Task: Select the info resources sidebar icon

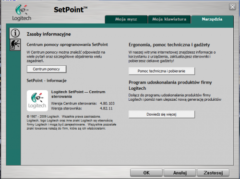Action: [x=15, y=33]
